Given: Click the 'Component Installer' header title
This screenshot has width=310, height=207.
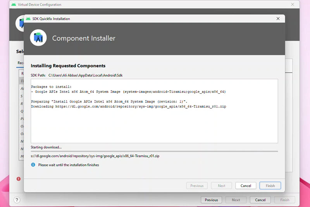Looking at the screenshot, I should (84, 38).
